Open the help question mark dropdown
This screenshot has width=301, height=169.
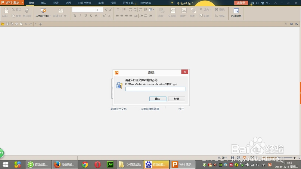click(268, 3)
